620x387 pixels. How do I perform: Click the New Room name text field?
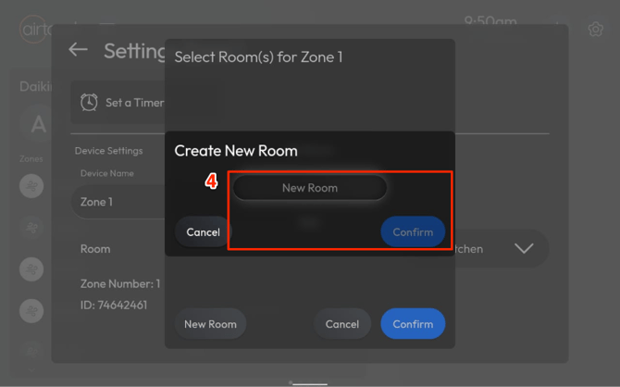pyautogui.click(x=309, y=188)
